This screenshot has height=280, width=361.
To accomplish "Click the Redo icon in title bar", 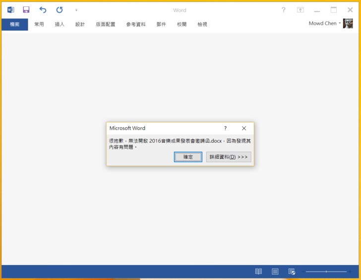I will click(x=60, y=10).
